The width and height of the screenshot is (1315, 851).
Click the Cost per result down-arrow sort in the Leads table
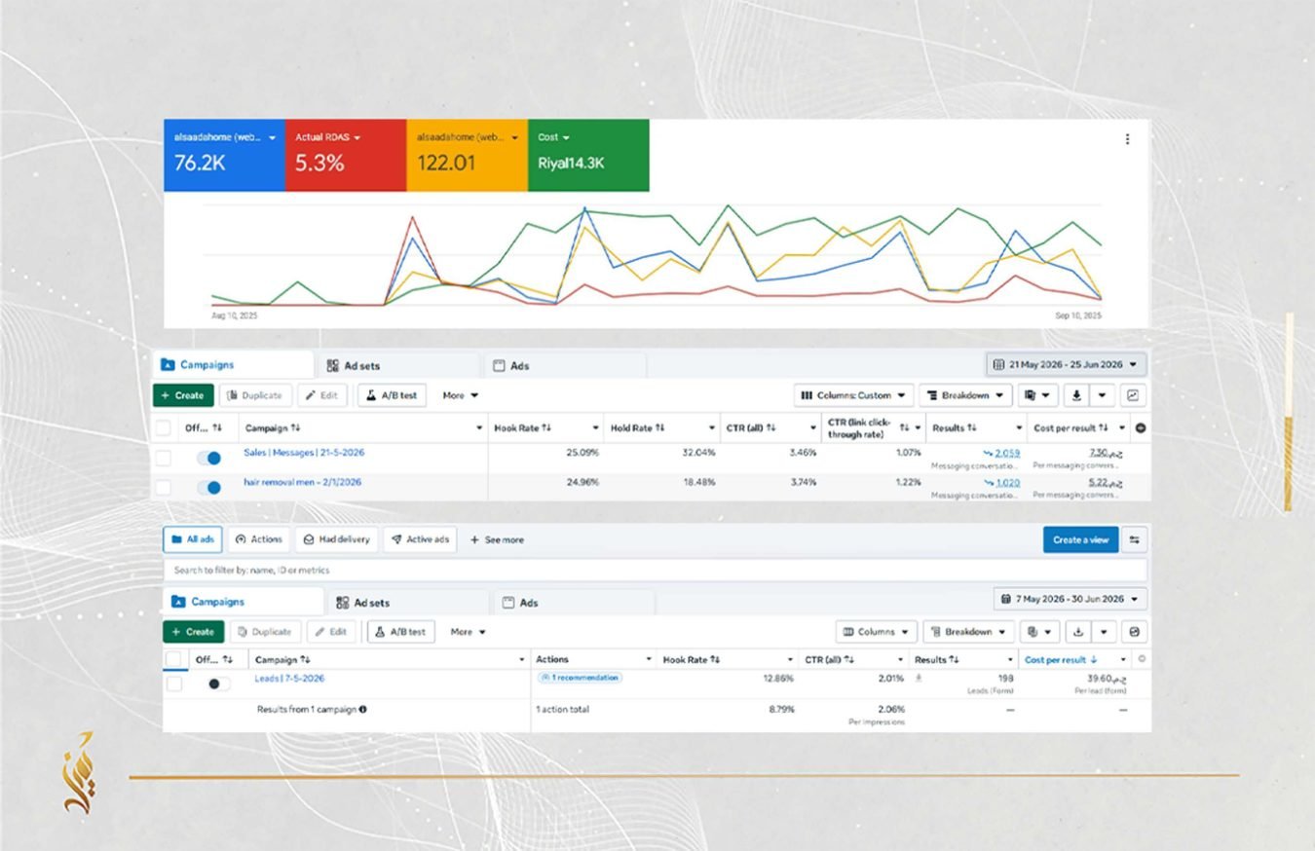[x=1093, y=659]
